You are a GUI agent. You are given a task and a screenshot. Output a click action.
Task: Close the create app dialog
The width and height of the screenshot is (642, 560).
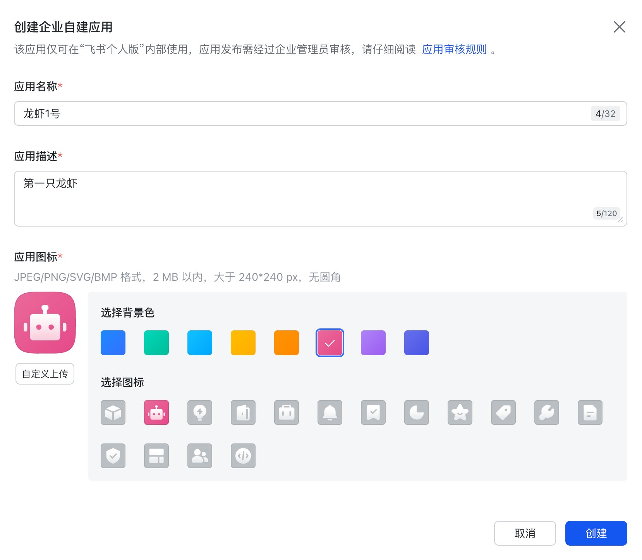pos(620,27)
